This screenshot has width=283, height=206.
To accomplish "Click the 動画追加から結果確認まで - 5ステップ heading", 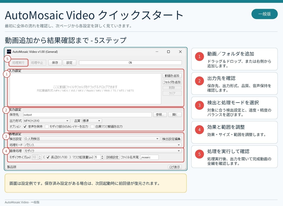I will coord(65,40).
